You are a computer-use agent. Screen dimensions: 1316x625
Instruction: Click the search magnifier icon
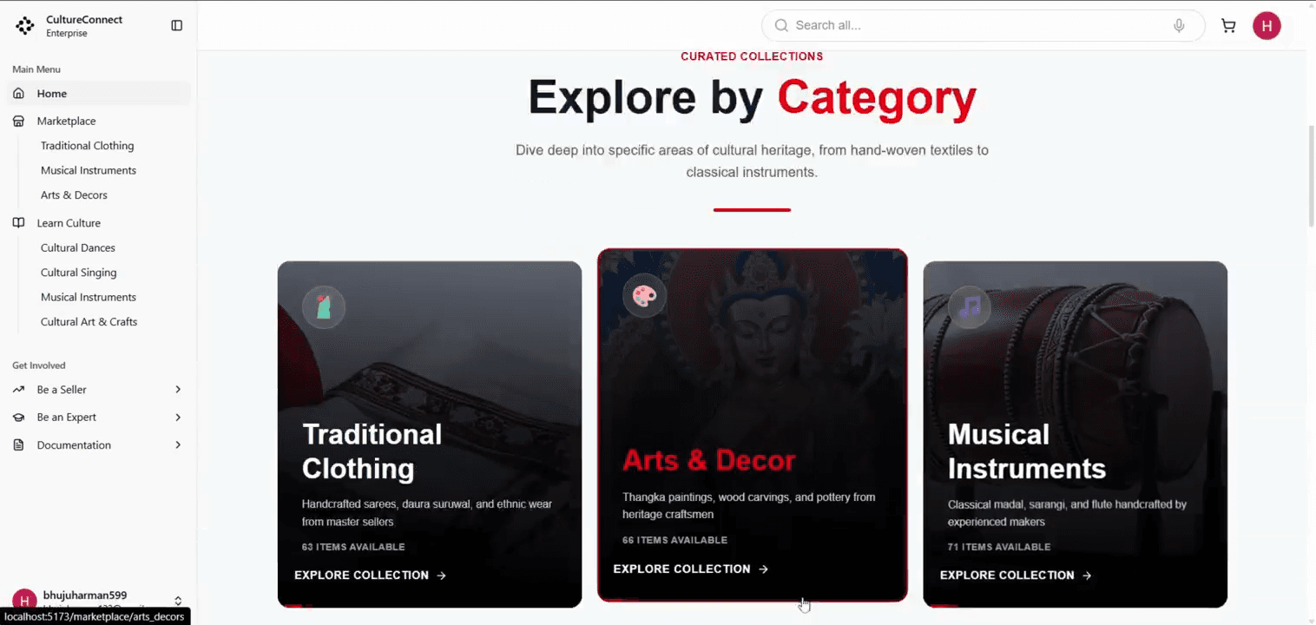pyautogui.click(x=781, y=25)
